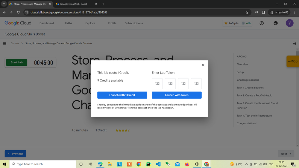Screen dimensions: 299x168
Task: Open the Dashboard nav item
Action: coord(47,23)
